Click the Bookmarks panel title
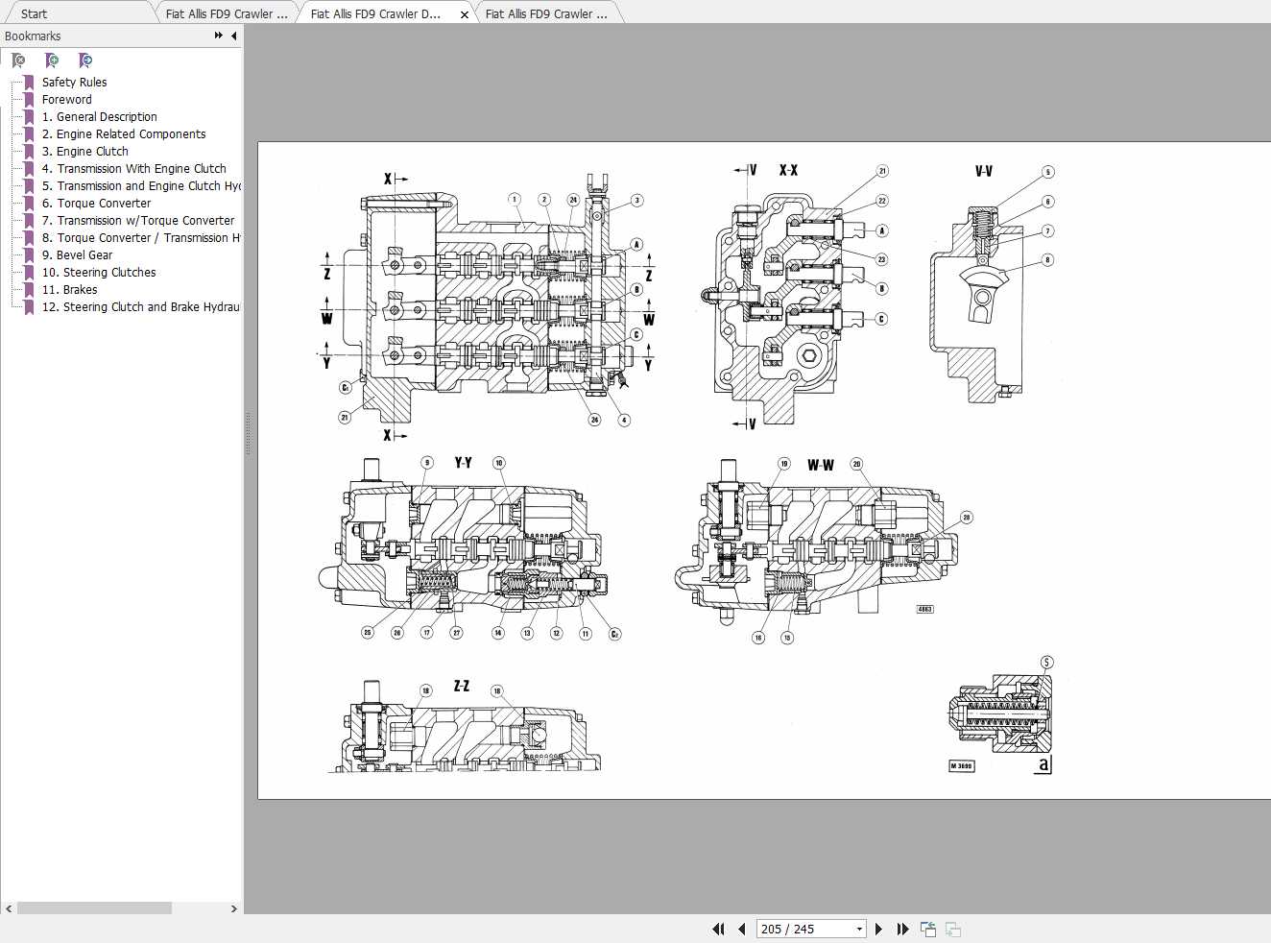The width and height of the screenshot is (1271, 943). [x=33, y=36]
